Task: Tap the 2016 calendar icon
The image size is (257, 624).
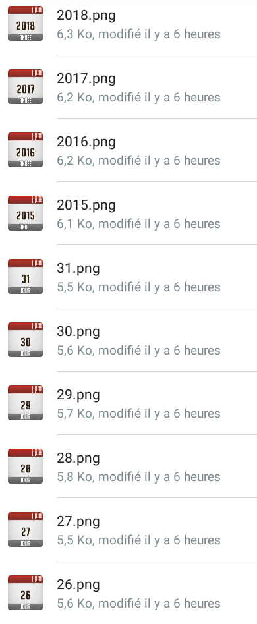Action: pyautogui.click(x=25, y=150)
